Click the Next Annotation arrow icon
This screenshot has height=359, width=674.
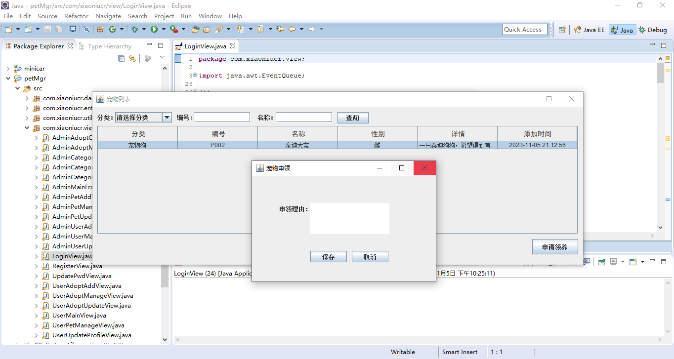click(x=241, y=29)
